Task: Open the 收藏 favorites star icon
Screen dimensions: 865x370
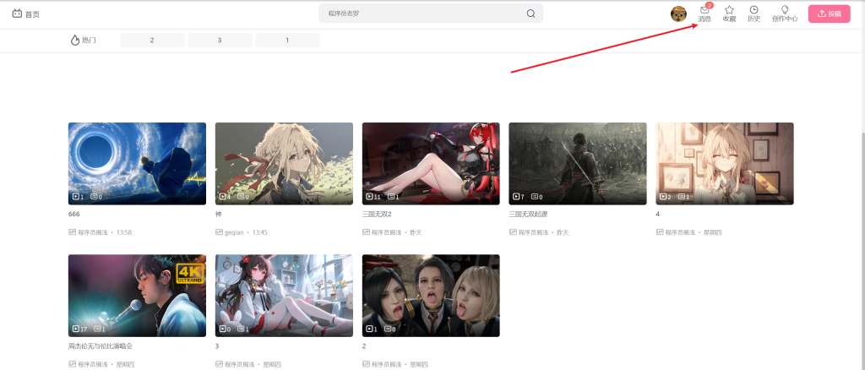Action: tap(729, 10)
